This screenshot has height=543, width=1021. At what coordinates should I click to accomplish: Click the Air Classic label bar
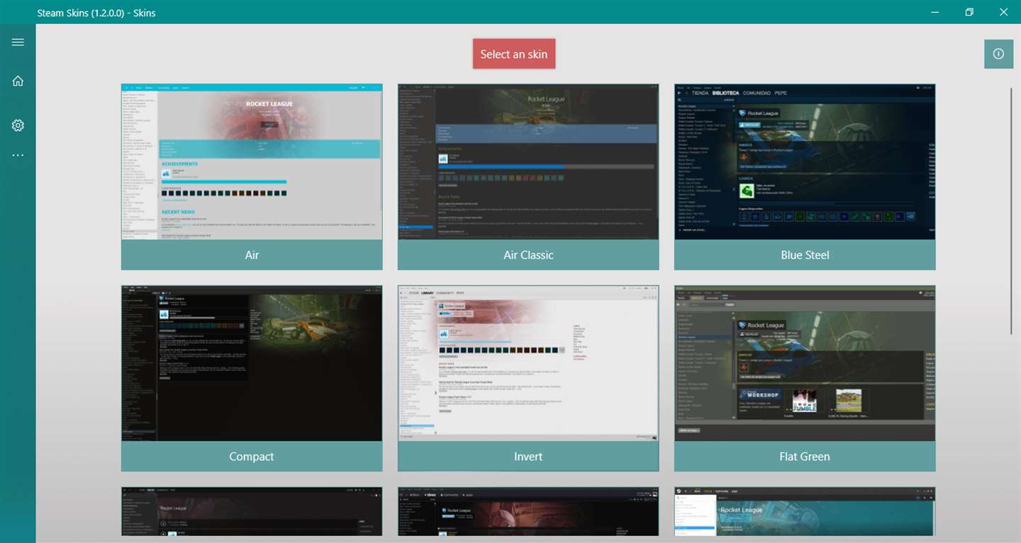[x=528, y=255]
